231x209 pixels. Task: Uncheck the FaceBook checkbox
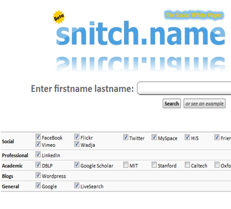coord(38,137)
